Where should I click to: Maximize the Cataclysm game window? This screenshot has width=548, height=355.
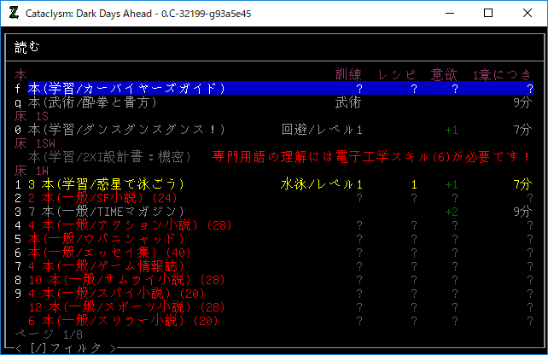coord(489,13)
